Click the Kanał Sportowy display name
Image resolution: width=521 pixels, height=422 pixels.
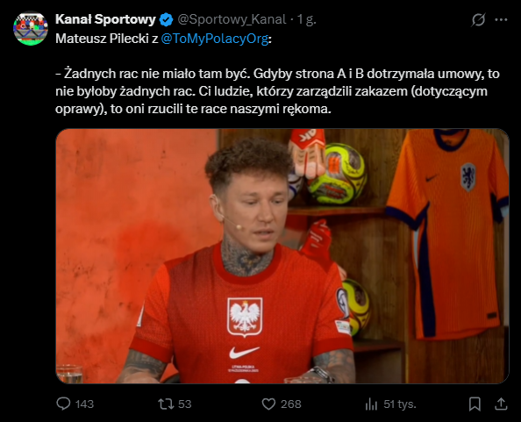(x=105, y=19)
